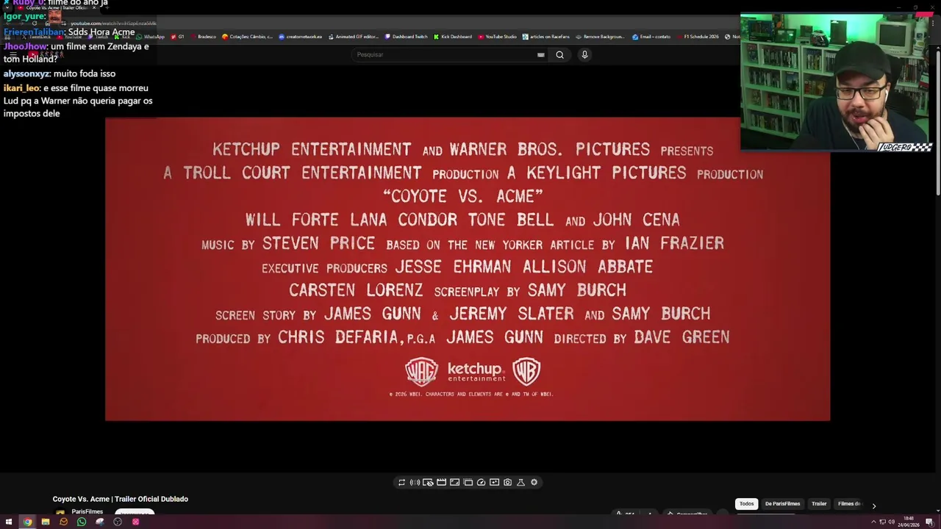Viewport: 941px width, 529px height.
Task: Open OBS Studio from the taskbar
Action: tap(118, 522)
